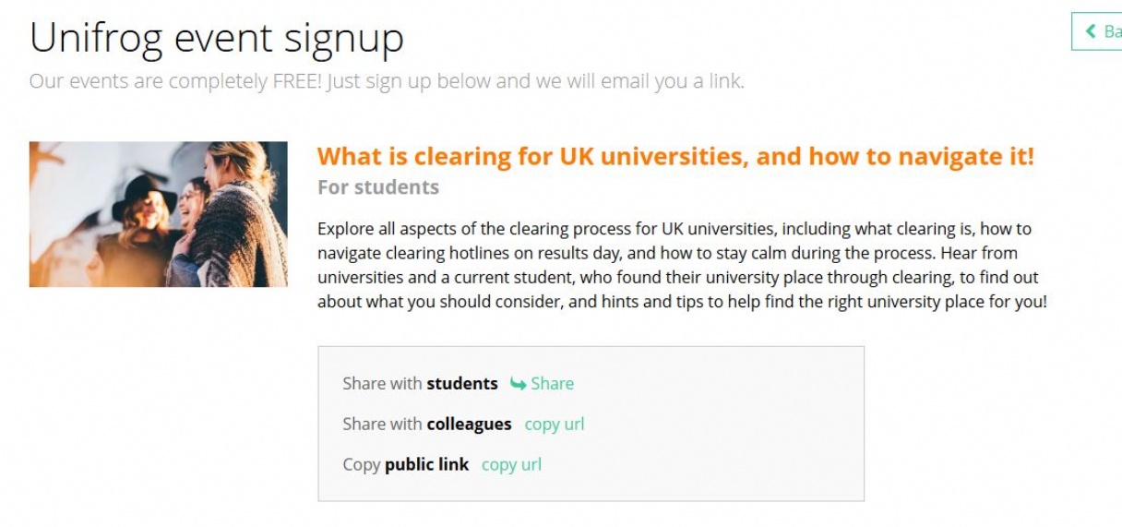Click the bold word 'colleagues' in share box

469,425
